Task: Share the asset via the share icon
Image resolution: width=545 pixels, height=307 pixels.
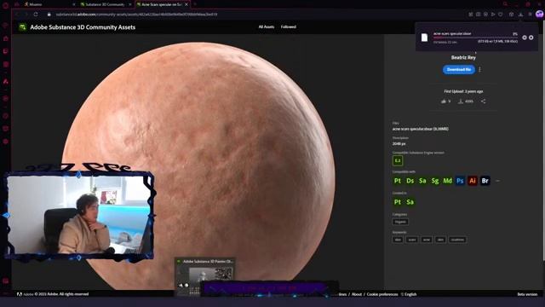Action: [483, 101]
